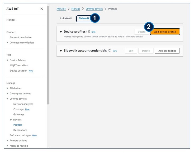Select Profiles in the sidebar
Image resolution: width=194 pixels, height=153 pixels.
18,125
